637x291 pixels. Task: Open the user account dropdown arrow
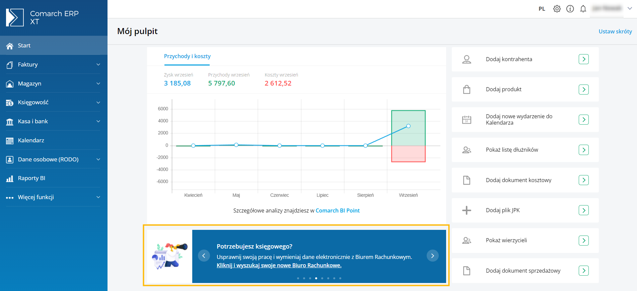[630, 9]
